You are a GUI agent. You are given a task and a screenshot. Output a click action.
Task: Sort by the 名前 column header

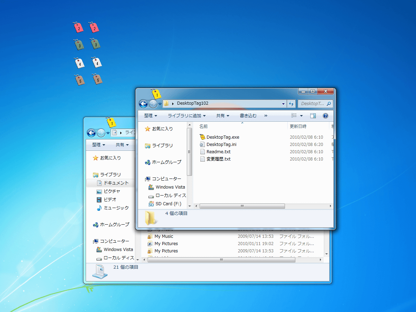240,126
